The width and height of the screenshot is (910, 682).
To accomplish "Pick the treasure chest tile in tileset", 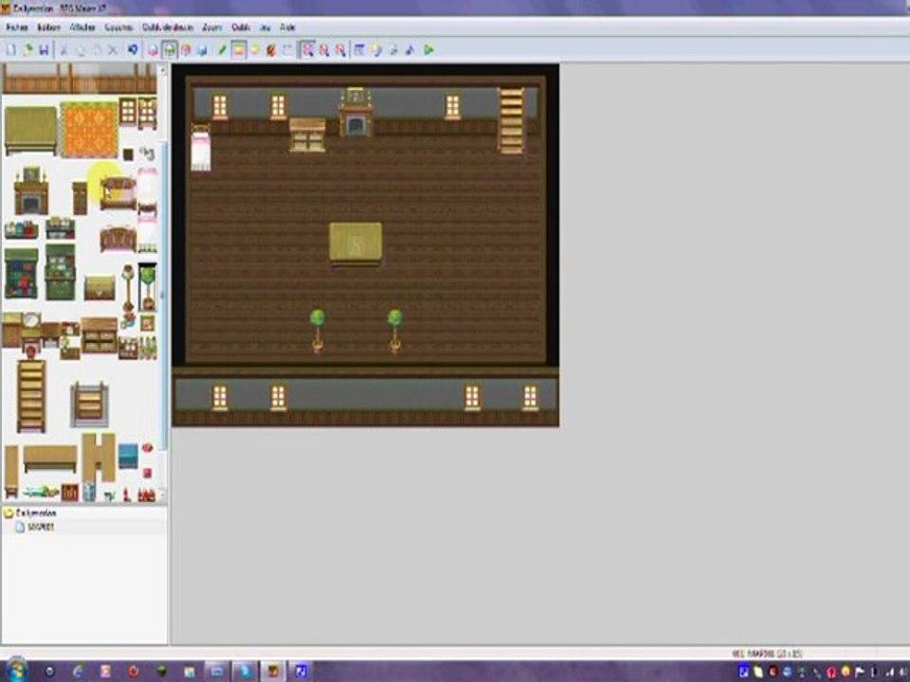I will [100, 287].
